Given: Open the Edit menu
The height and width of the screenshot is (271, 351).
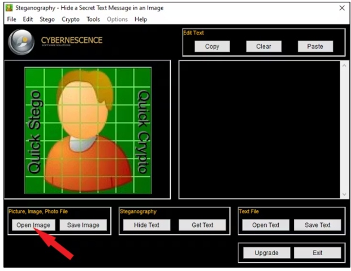Looking at the screenshot, I should coord(28,19).
